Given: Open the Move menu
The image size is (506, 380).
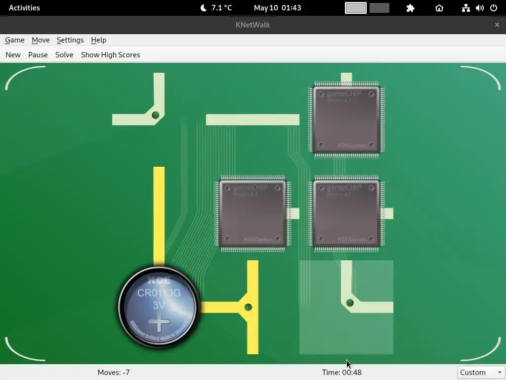Looking at the screenshot, I should pos(41,40).
